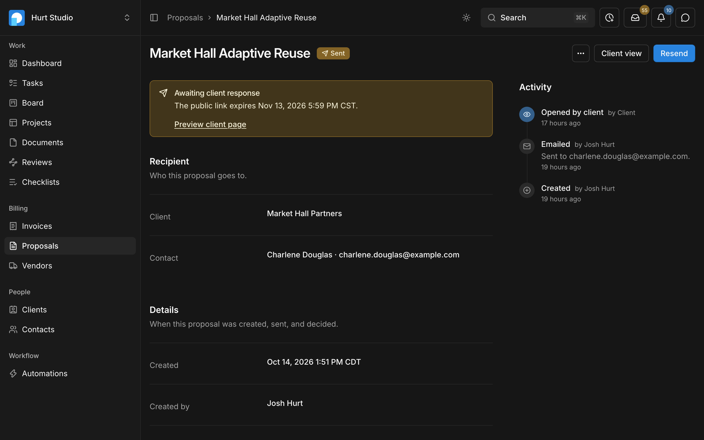
Task: Open the Hurt Studio workspace switcher chevrons
Action: pyautogui.click(x=127, y=18)
